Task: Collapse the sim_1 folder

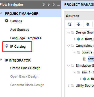Action: pyautogui.click(x=75, y=72)
